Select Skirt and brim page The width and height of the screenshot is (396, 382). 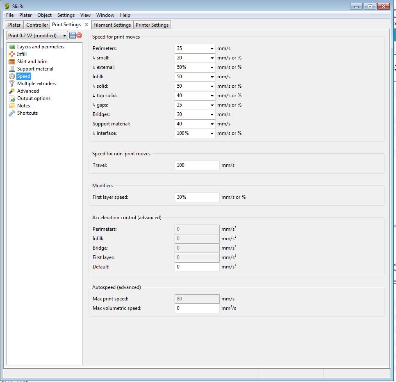(32, 61)
